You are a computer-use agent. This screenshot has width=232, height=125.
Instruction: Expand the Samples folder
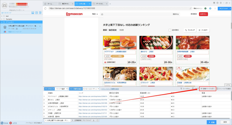click(2, 19)
